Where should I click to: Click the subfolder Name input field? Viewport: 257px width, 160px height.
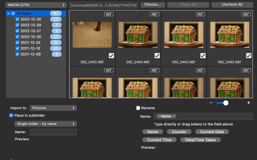click(53, 132)
